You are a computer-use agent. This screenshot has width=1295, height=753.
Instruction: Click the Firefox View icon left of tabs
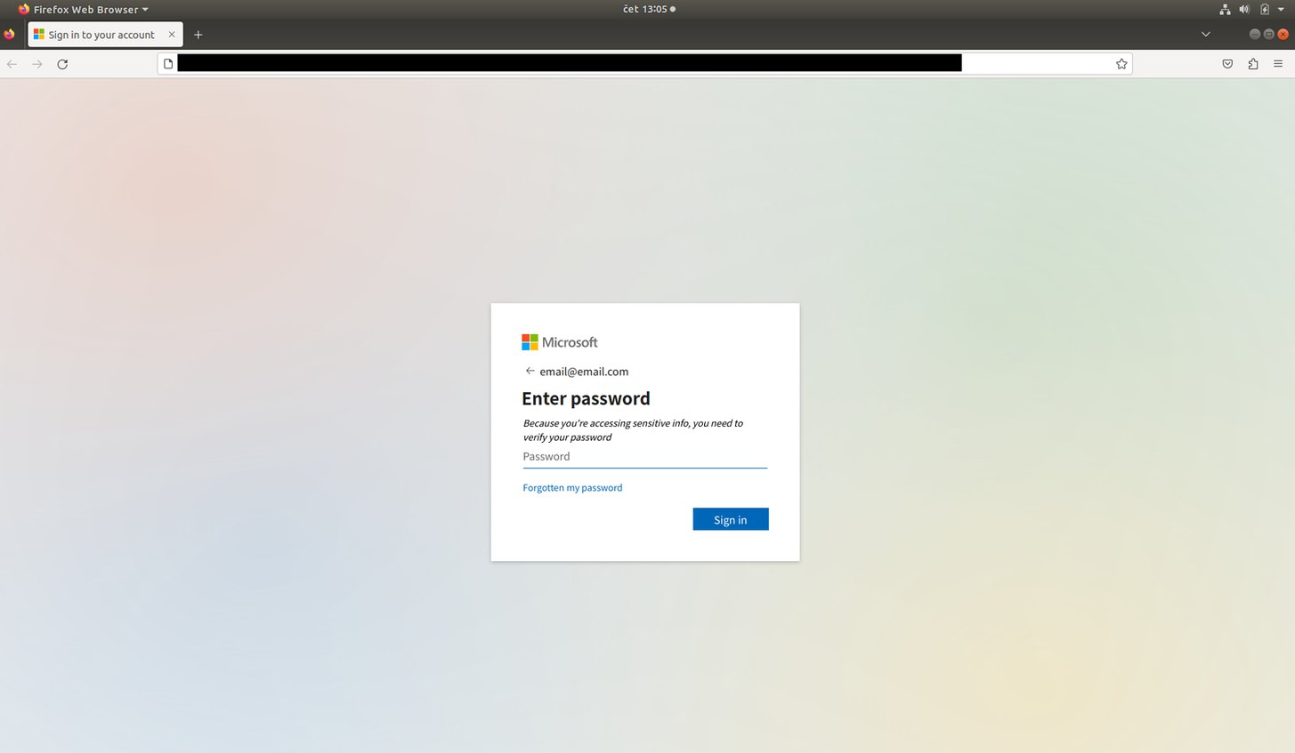9,35
